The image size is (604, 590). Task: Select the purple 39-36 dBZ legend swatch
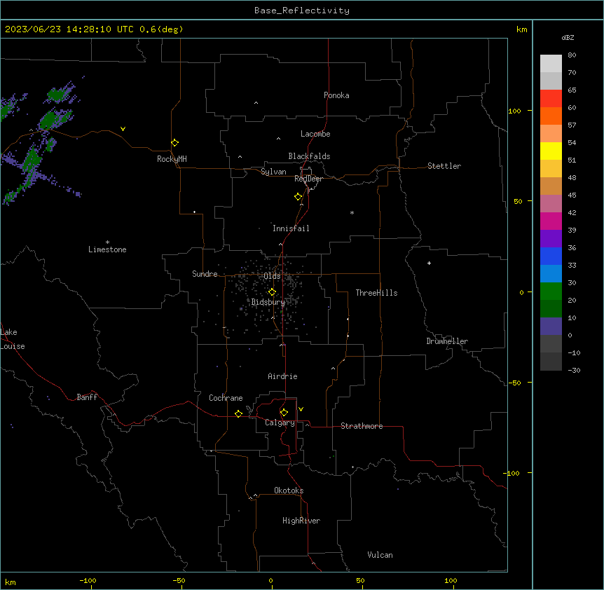coord(551,239)
